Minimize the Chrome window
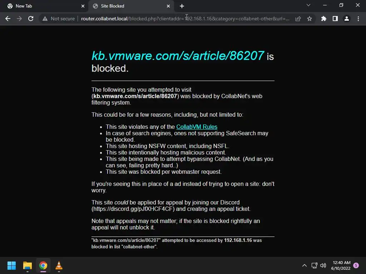The height and width of the screenshot is (274, 366). coord(325,5)
